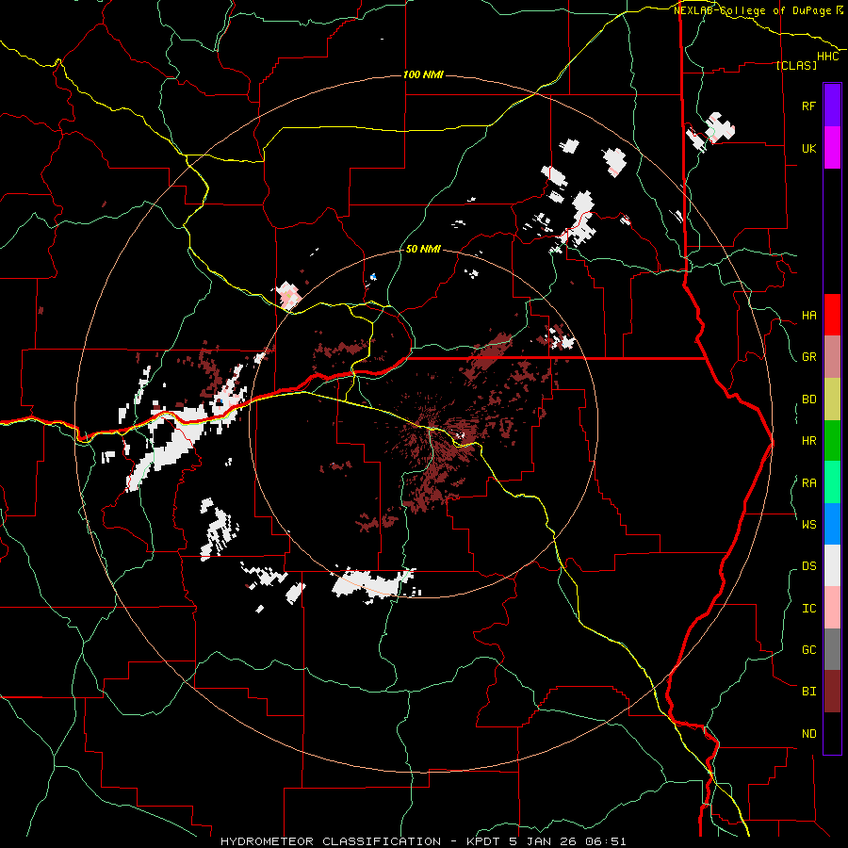Viewport: 848px width, 848px height.
Task: Click the NEXLAB-College of DuPage credit text
Action: point(755,10)
